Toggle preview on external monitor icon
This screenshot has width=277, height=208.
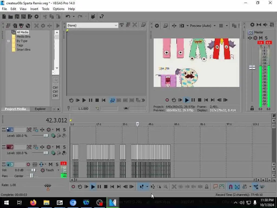pyautogui.click(x=166, y=26)
